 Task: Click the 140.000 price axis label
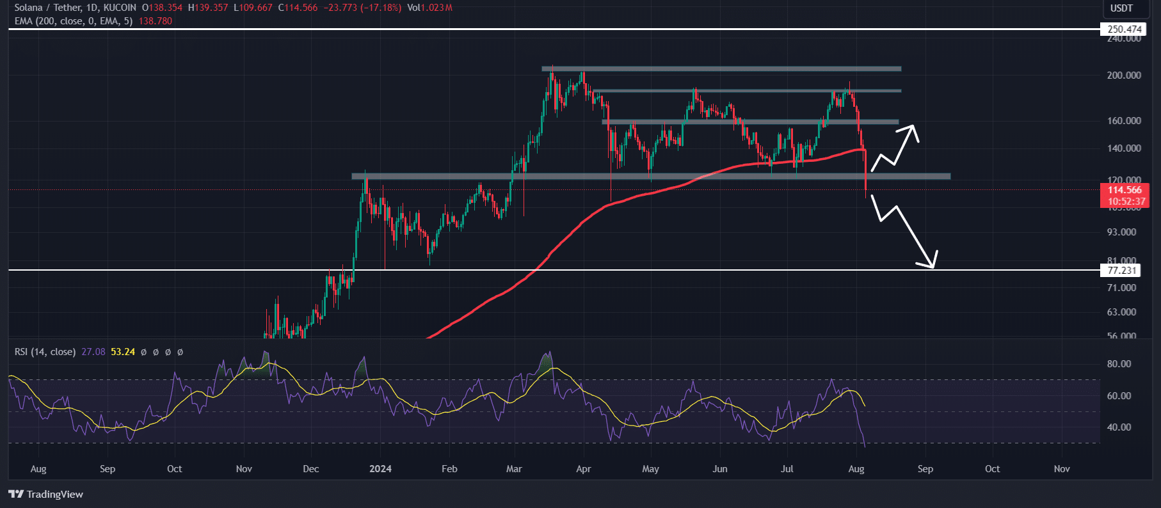point(1124,148)
